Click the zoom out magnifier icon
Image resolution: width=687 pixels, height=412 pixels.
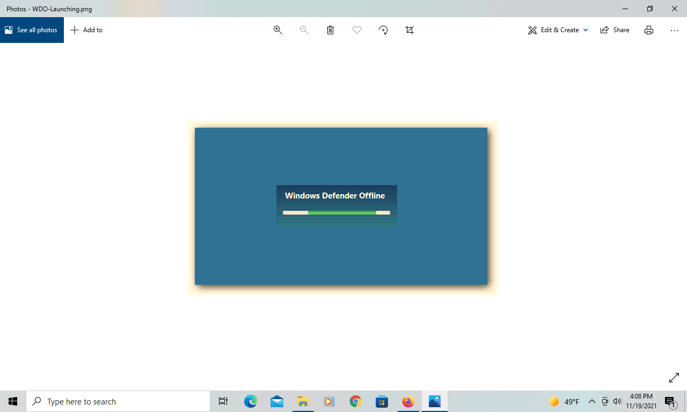pyautogui.click(x=304, y=30)
